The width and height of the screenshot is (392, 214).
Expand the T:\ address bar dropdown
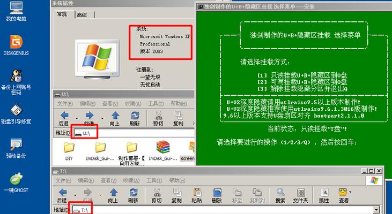tap(376, 210)
